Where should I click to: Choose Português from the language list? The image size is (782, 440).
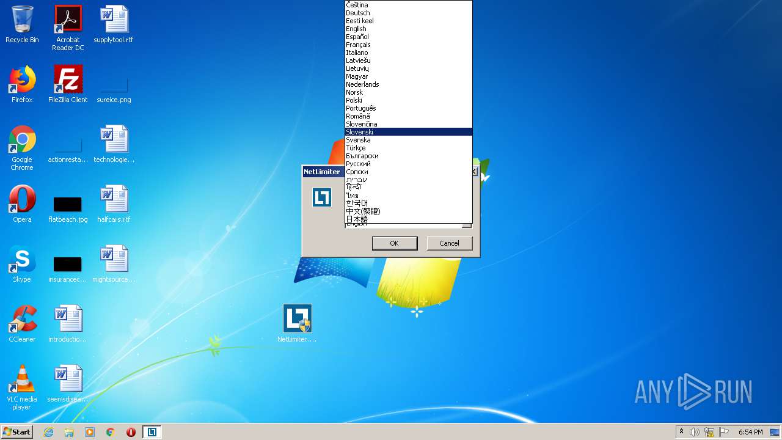pyautogui.click(x=409, y=108)
